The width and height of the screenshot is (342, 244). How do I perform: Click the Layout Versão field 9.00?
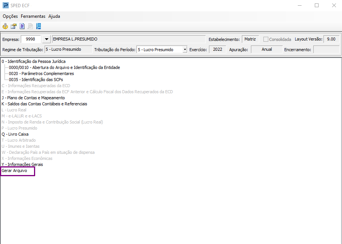(x=331, y=39)
